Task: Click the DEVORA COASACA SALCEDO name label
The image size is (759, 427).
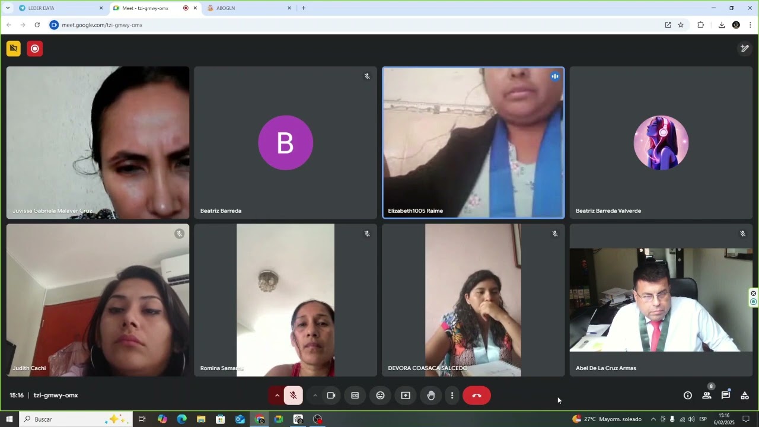Action: pos(428,368)
